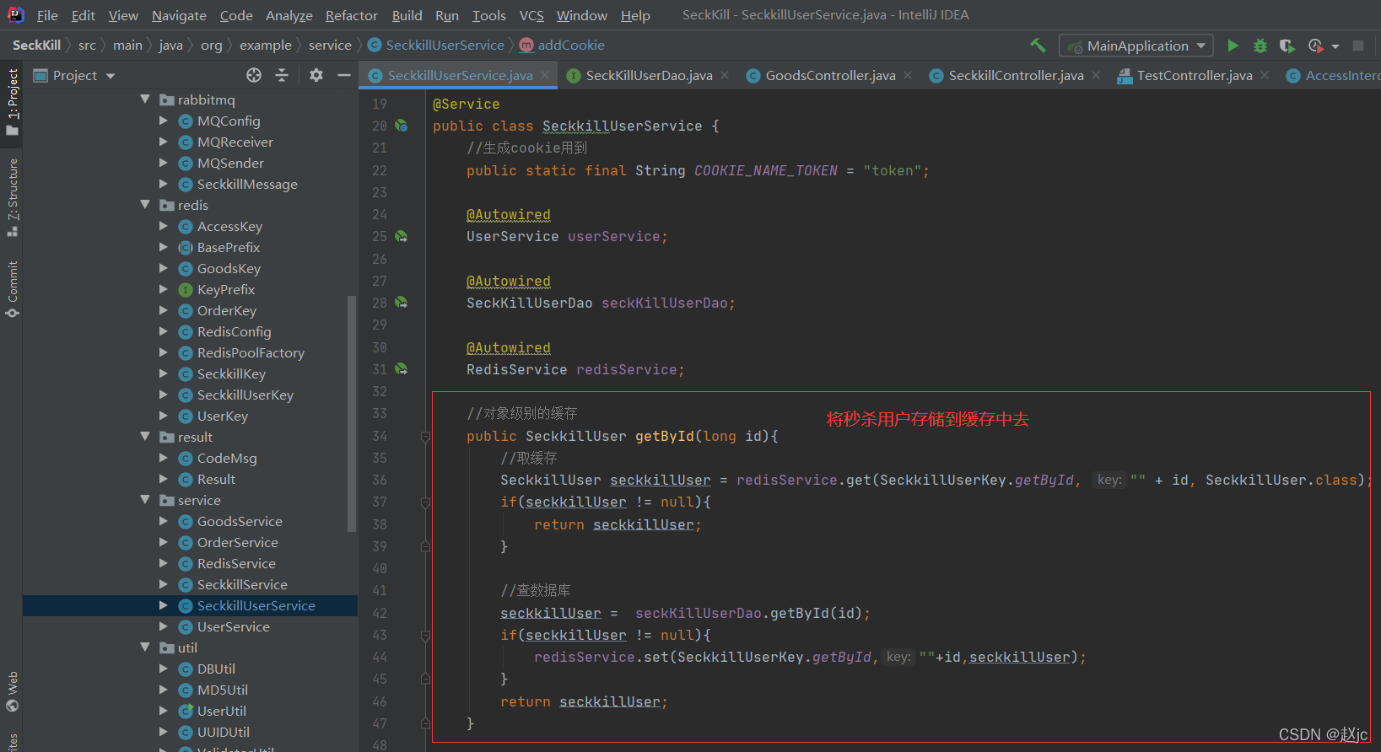The height and width of the screenshot is (752, 1381).
Task: Open the Structure tool window
Action: pyautogui.click(x=12, y=197)
